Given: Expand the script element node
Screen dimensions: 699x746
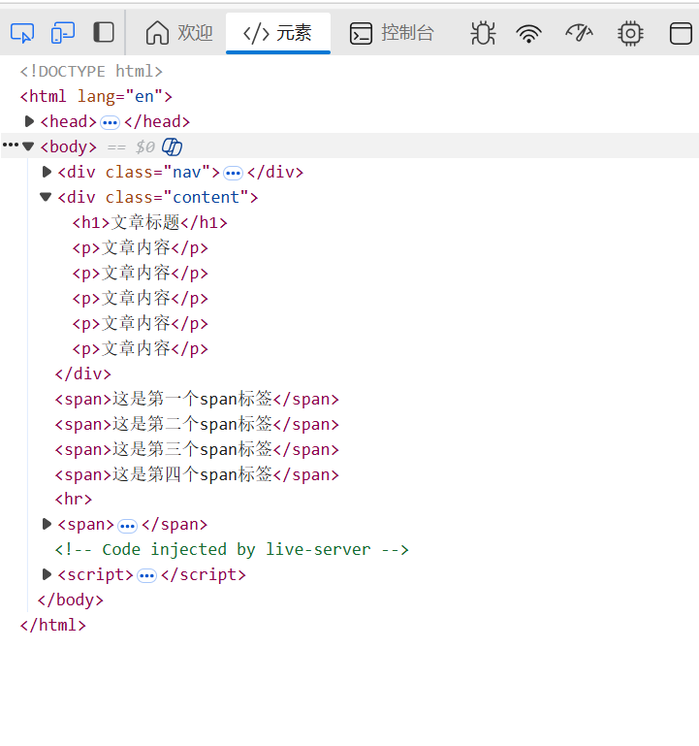Looking at the screenshot, I should [47, 574].
